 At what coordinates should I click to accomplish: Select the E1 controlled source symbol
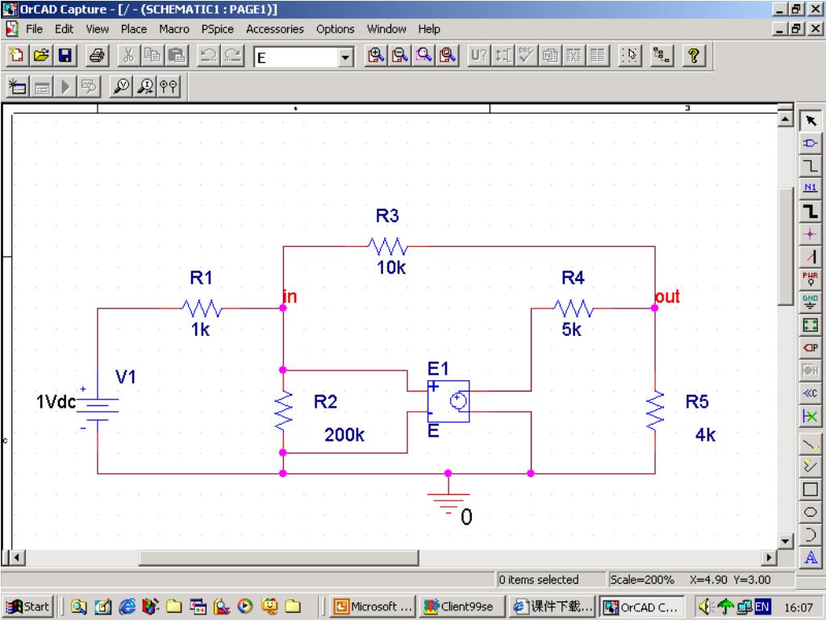pos(448,401)
